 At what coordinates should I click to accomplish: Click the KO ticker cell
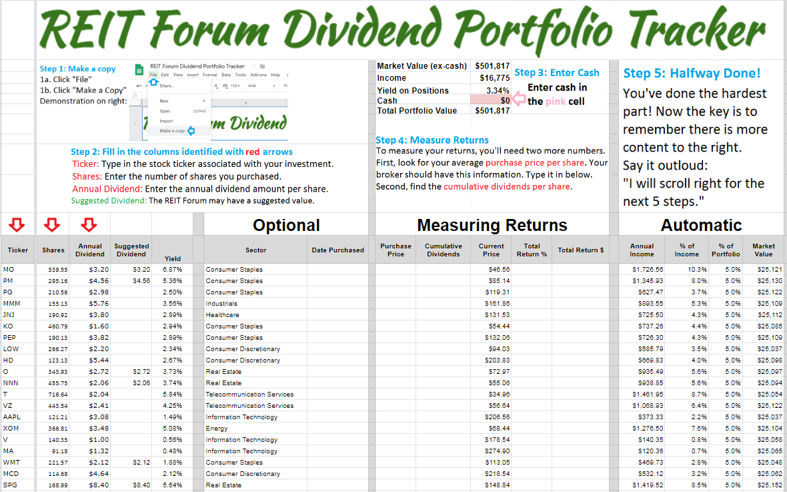click(17, 326)
